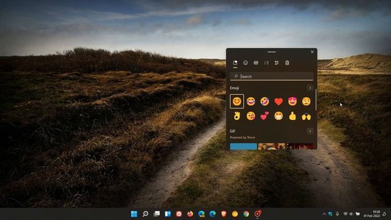Launch Brave browser from the taskbar

coord(224,214)
